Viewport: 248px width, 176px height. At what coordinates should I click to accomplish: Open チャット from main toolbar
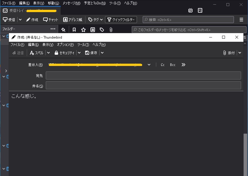(51, 20)
